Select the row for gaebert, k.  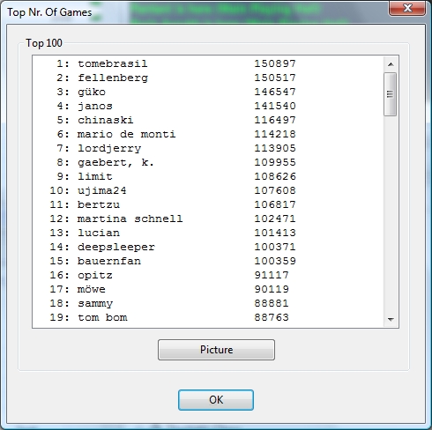[x=208, y=162]
